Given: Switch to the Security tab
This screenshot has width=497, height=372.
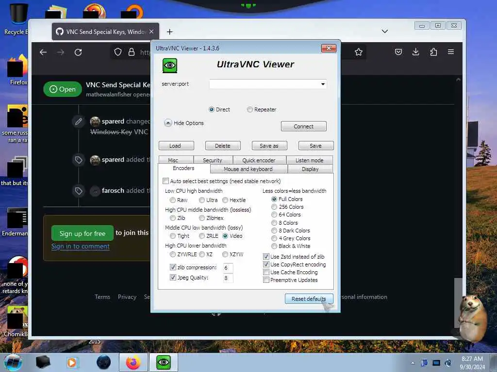Looking at the screenshot, I should (213, 160).
